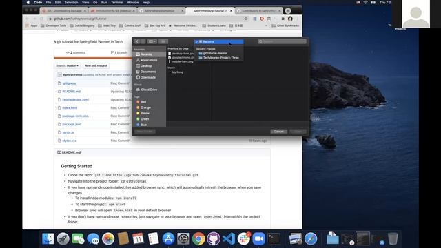Screen dimensions: 441x248
Task: Open FaceTime from the dock
Action: pos(78,239)
